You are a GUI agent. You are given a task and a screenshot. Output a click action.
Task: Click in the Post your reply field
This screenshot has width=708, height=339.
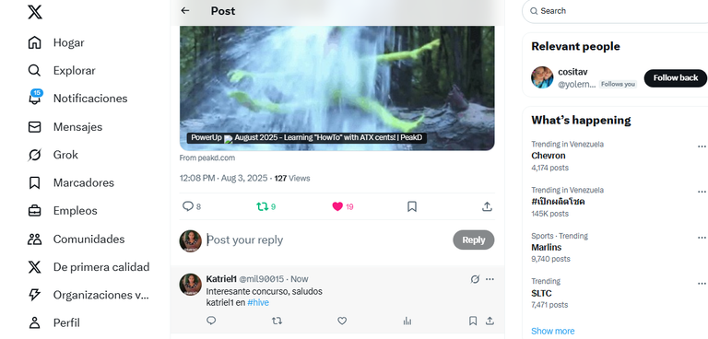[327, 240]
